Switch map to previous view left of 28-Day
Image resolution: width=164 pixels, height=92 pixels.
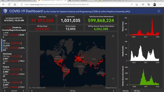32,91
